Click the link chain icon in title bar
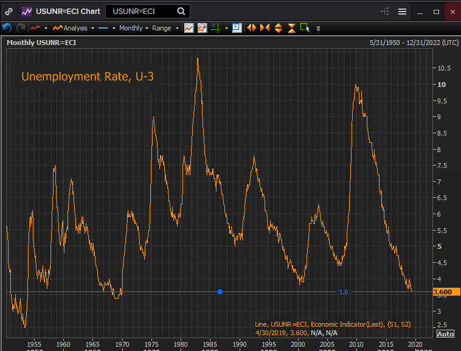Viewport: 461px width, 351px height. tap(9, 12)
